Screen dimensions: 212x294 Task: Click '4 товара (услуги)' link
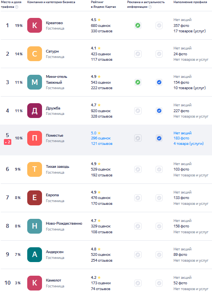[x=188, y=144]
